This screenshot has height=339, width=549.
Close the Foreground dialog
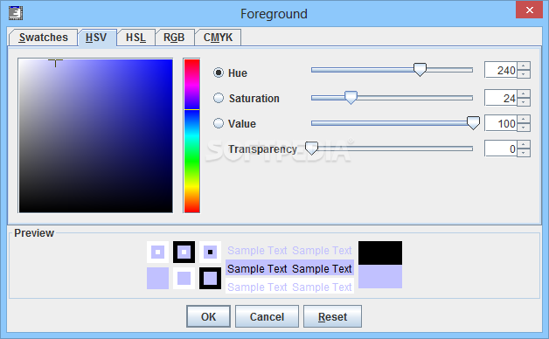[x=530, y=10]
